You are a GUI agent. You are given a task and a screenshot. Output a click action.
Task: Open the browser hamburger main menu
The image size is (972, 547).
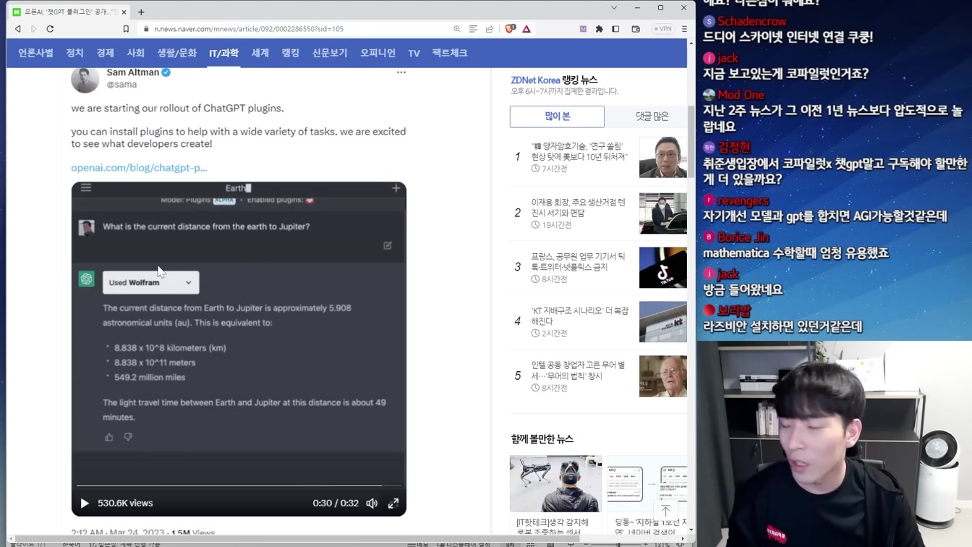tap(684, 29)
